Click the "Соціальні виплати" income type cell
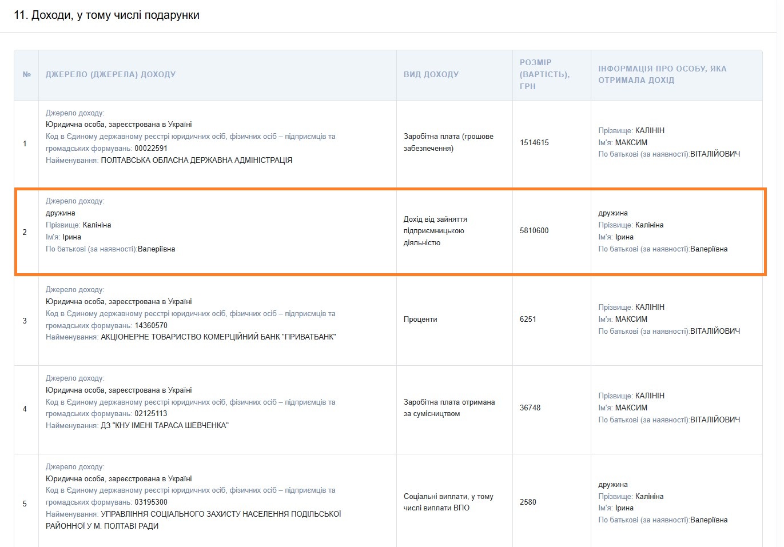Viewport: 784px width, 547px height. pyautogui.click(x=448, y=502)
